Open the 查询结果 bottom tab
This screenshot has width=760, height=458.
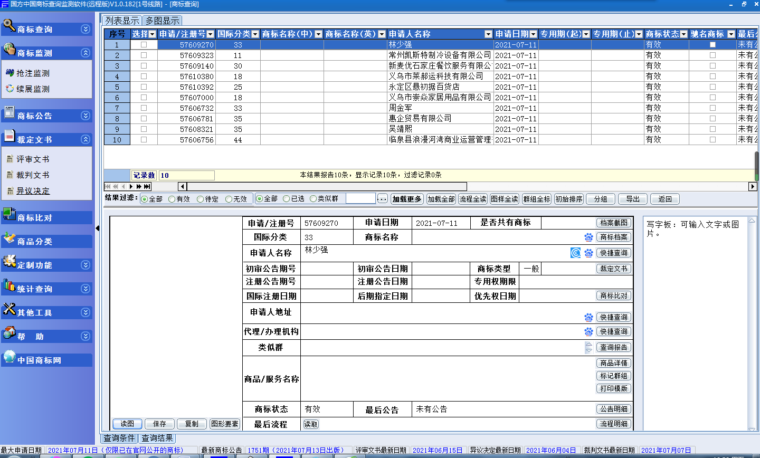[157, 438]
